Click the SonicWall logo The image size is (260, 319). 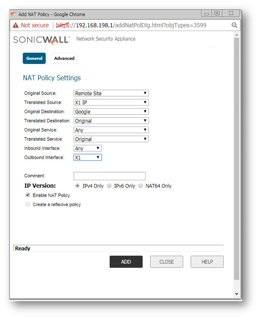41,40
